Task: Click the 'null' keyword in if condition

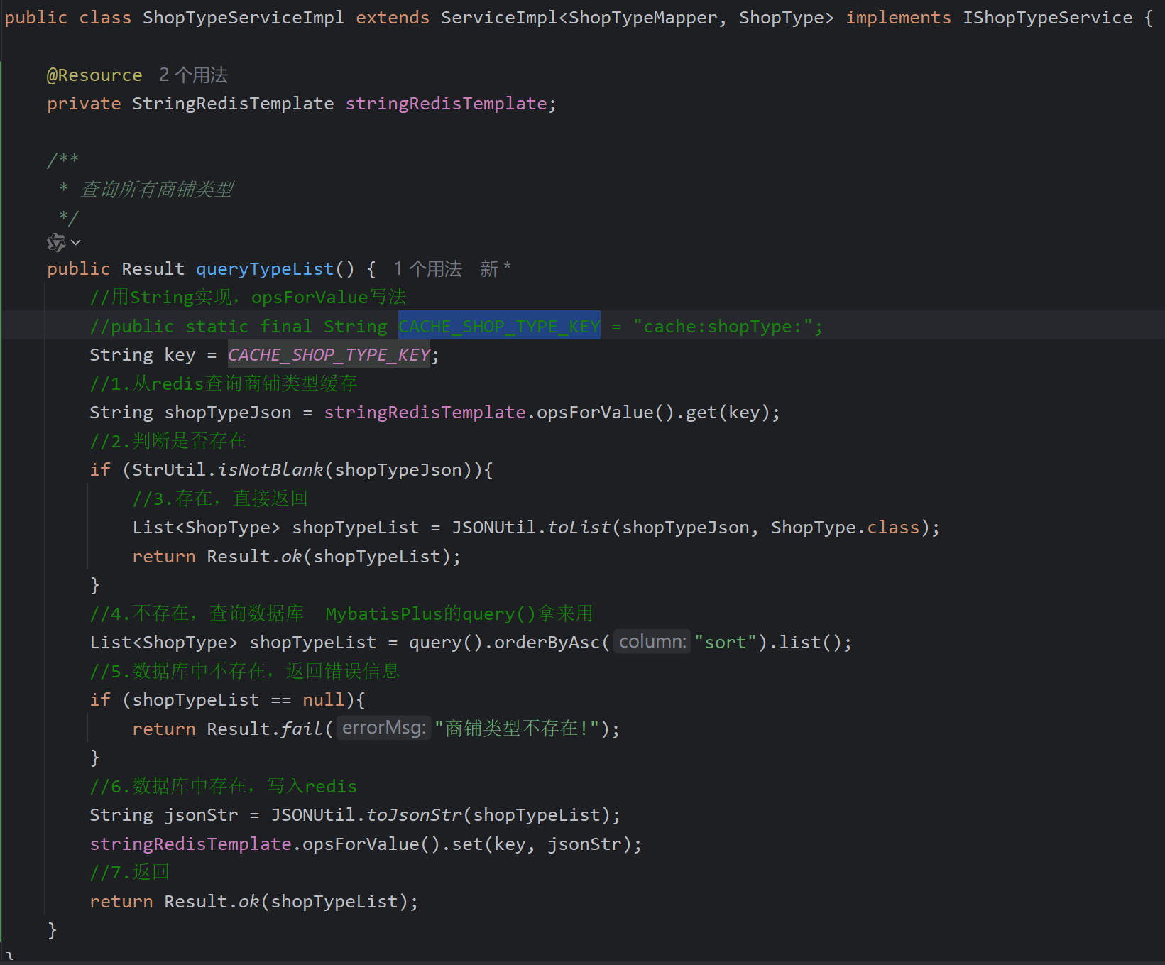Action: [x=323, y=700]
